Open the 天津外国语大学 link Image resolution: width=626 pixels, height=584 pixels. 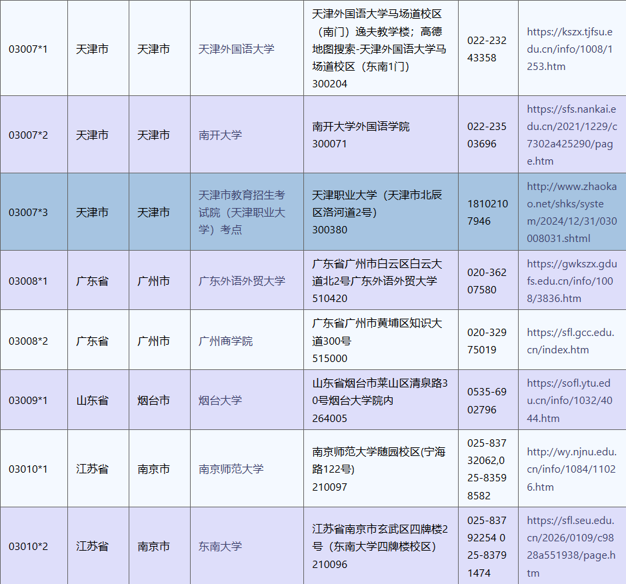pyautogui.click(x=236, y=49)
